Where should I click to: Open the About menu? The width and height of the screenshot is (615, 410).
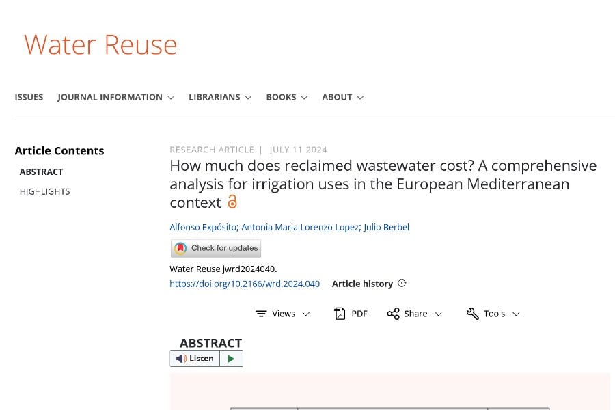click(342, 97)
